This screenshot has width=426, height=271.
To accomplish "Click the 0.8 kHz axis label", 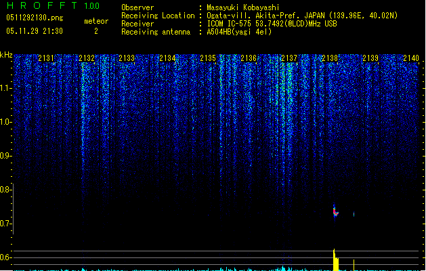I will [5, 190].
